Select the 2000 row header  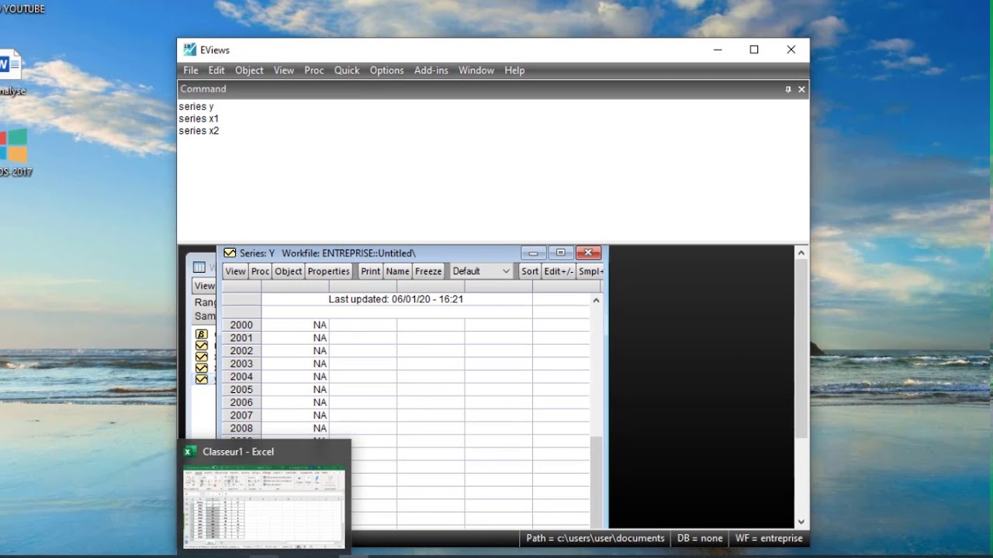[241, 325]
